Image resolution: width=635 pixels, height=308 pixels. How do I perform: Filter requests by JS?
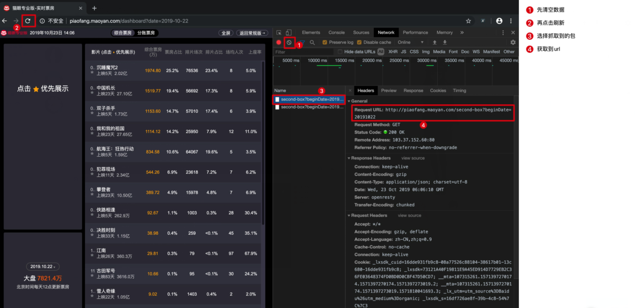pyautogui.click(x=404, y=51)
